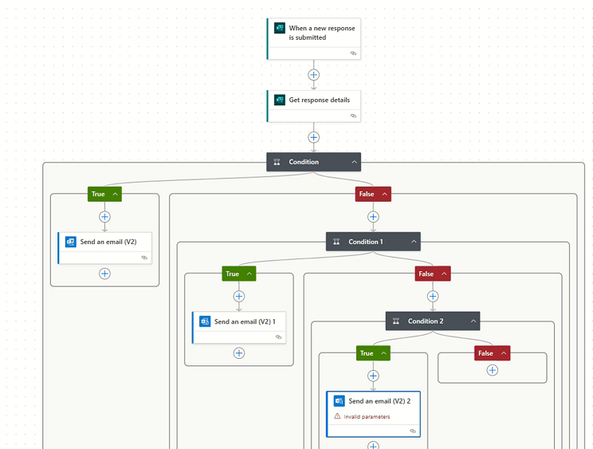Click the Outlook icon on Send an email (V2)
593x449 pixels.
[x=71, y=242]
